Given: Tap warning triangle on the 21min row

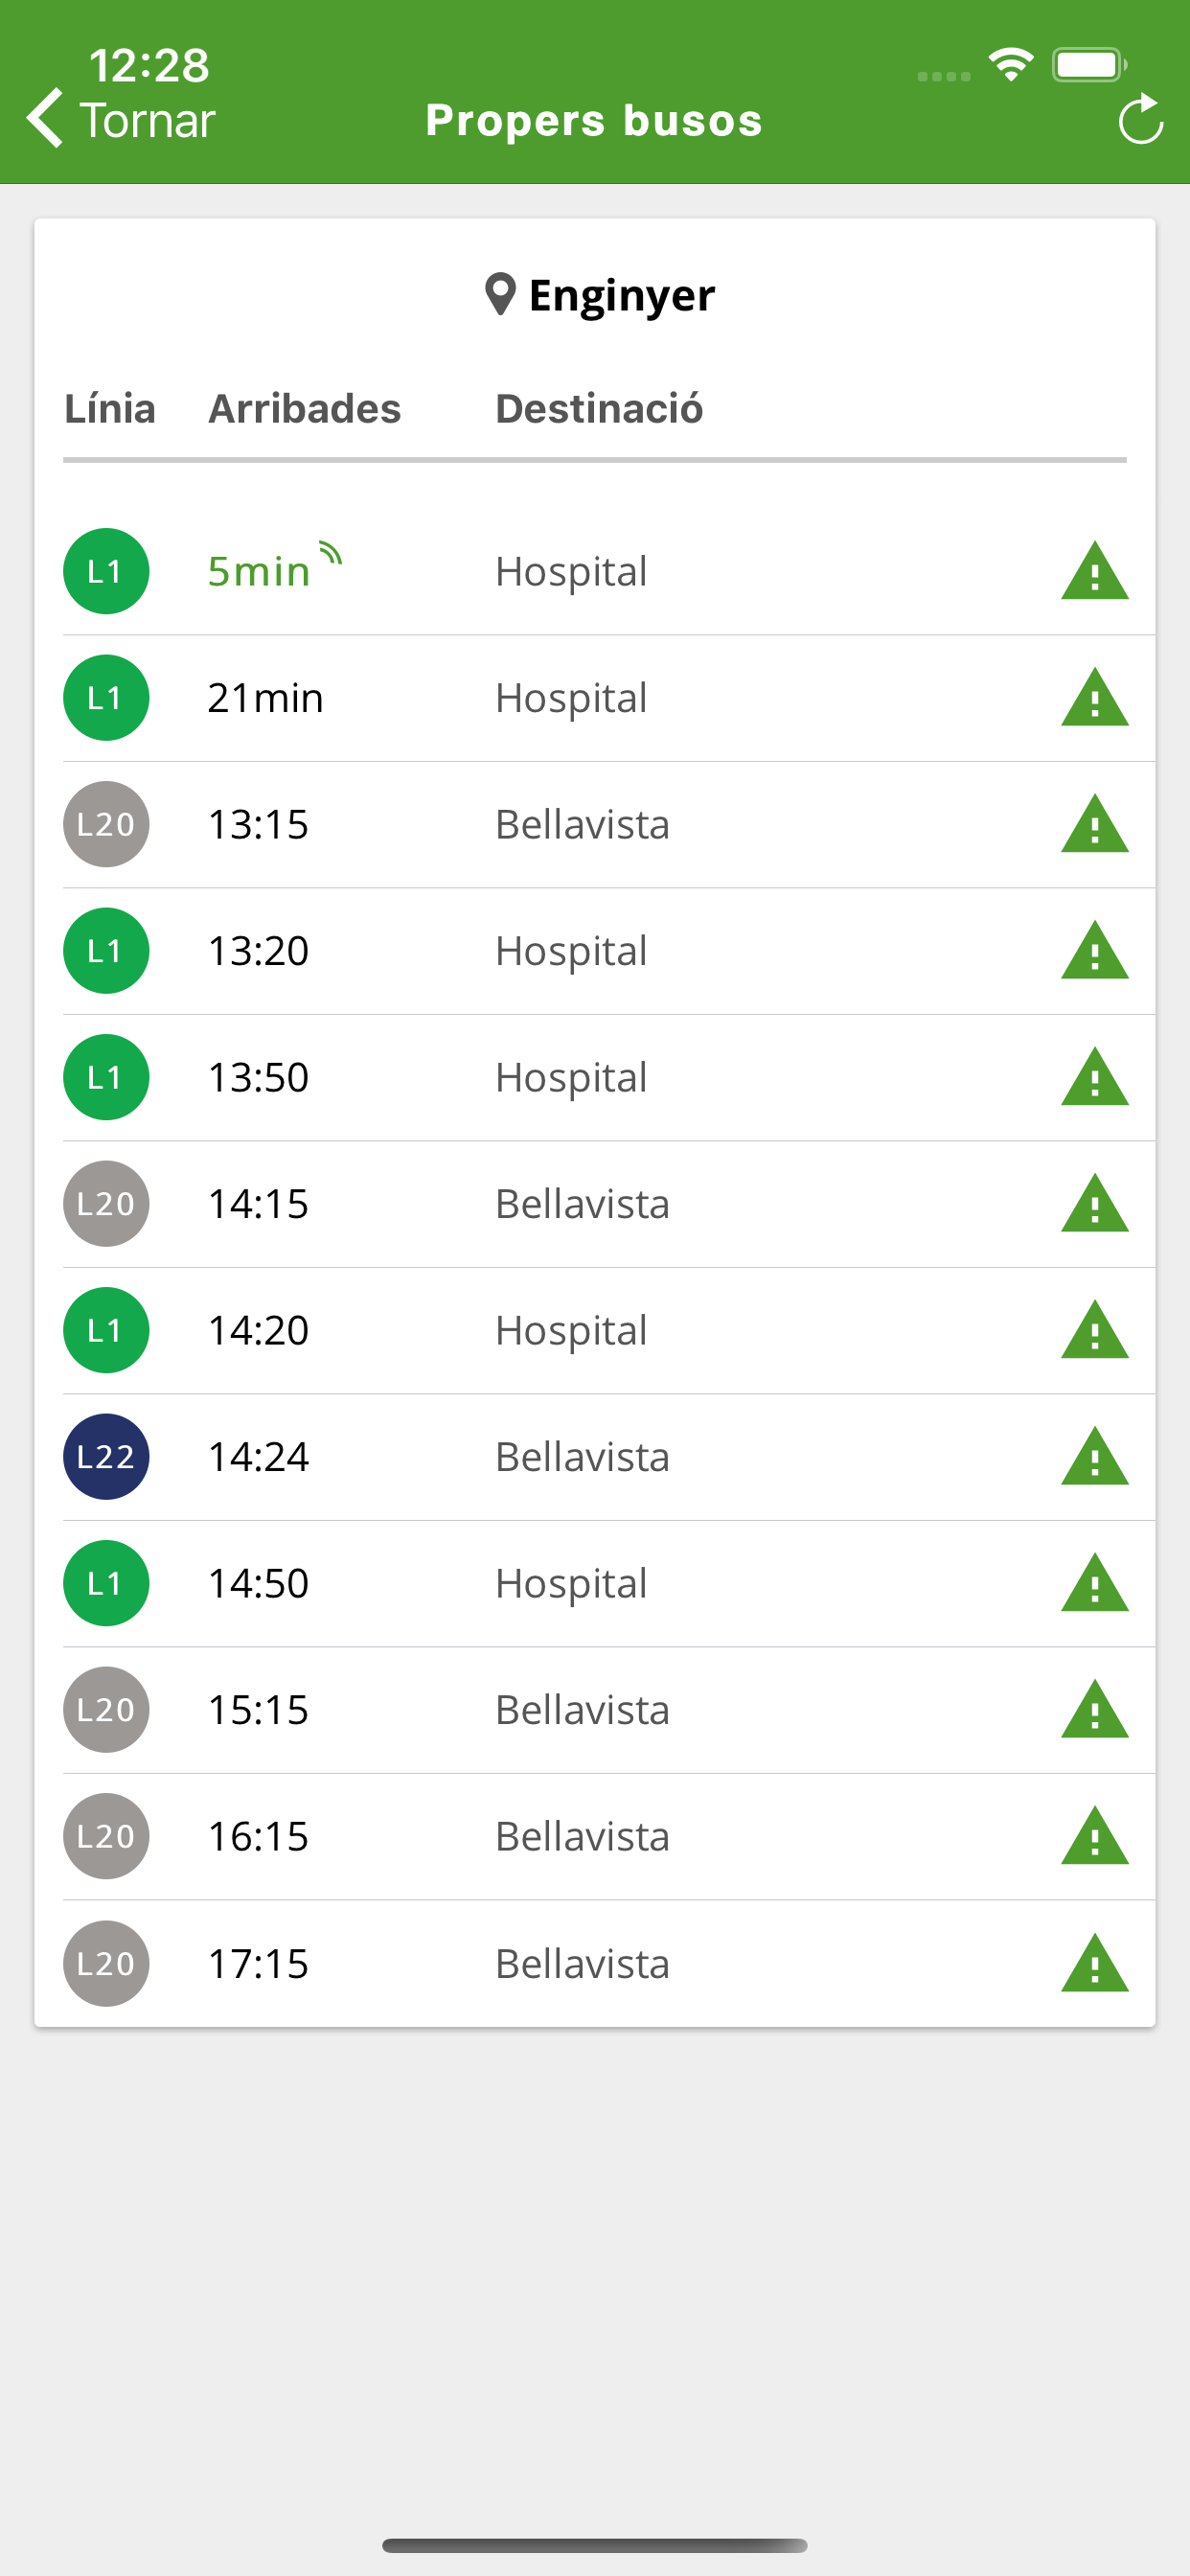Looking at the screenshot, I should pyautogui.click(x=1094, y=697).
